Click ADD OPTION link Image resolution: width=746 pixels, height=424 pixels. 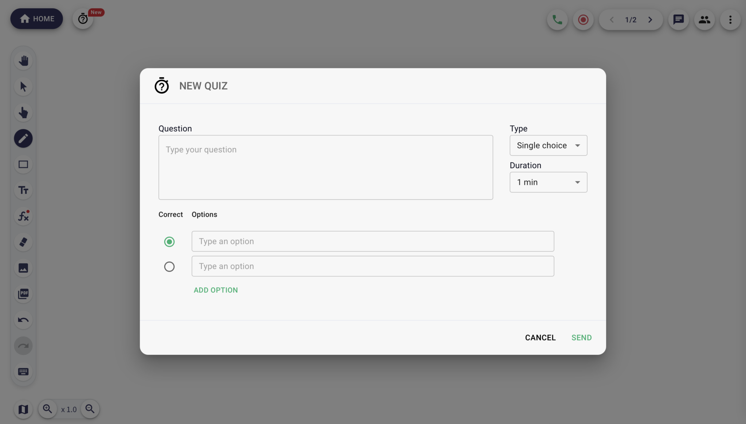(x=216, y=290)
